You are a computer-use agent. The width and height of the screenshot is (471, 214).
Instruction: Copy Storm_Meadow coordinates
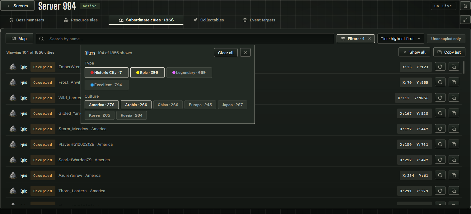pyautogui.click(x=454, y=129)
